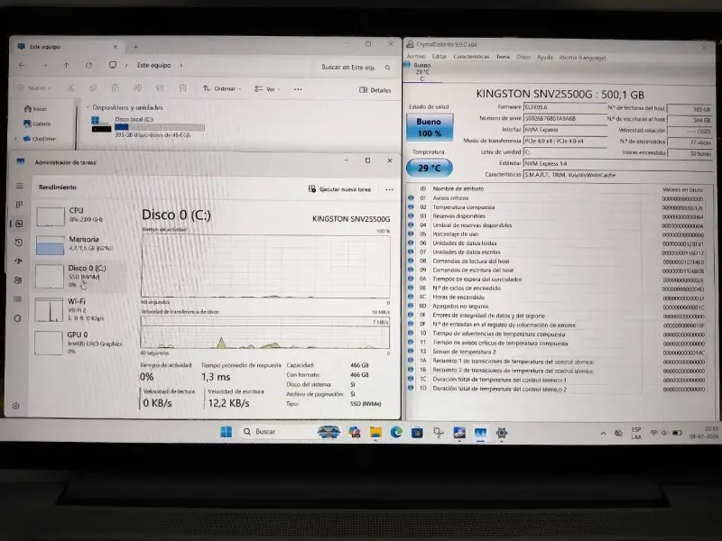Open Inicio in Explorer navigation pane
The image size is (722, 541).
(x=36, y=109)
